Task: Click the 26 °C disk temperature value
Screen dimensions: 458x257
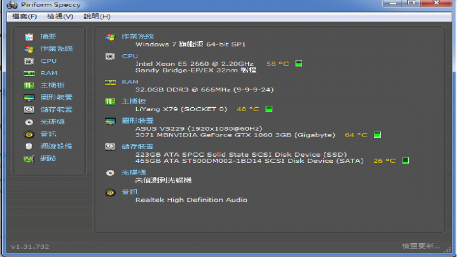Action: (385, 161)
